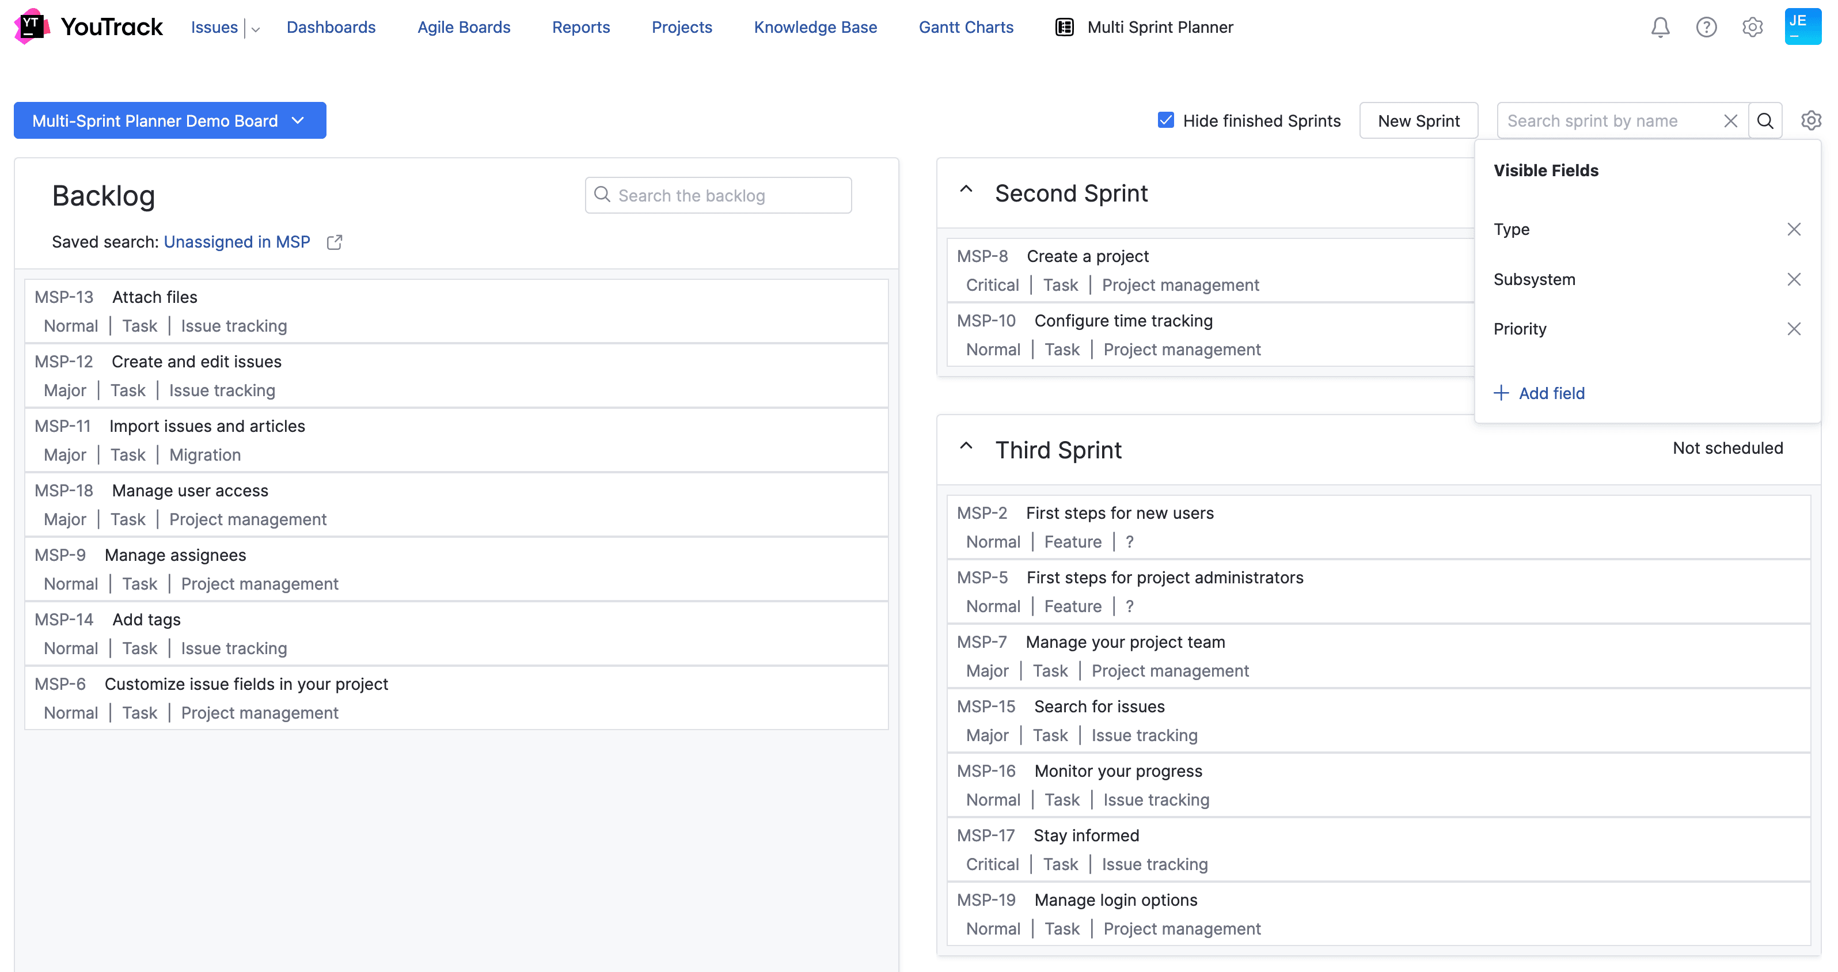Clear the sprint search with the X icon
1838x972 pixels.
(x=1730, y=120)
